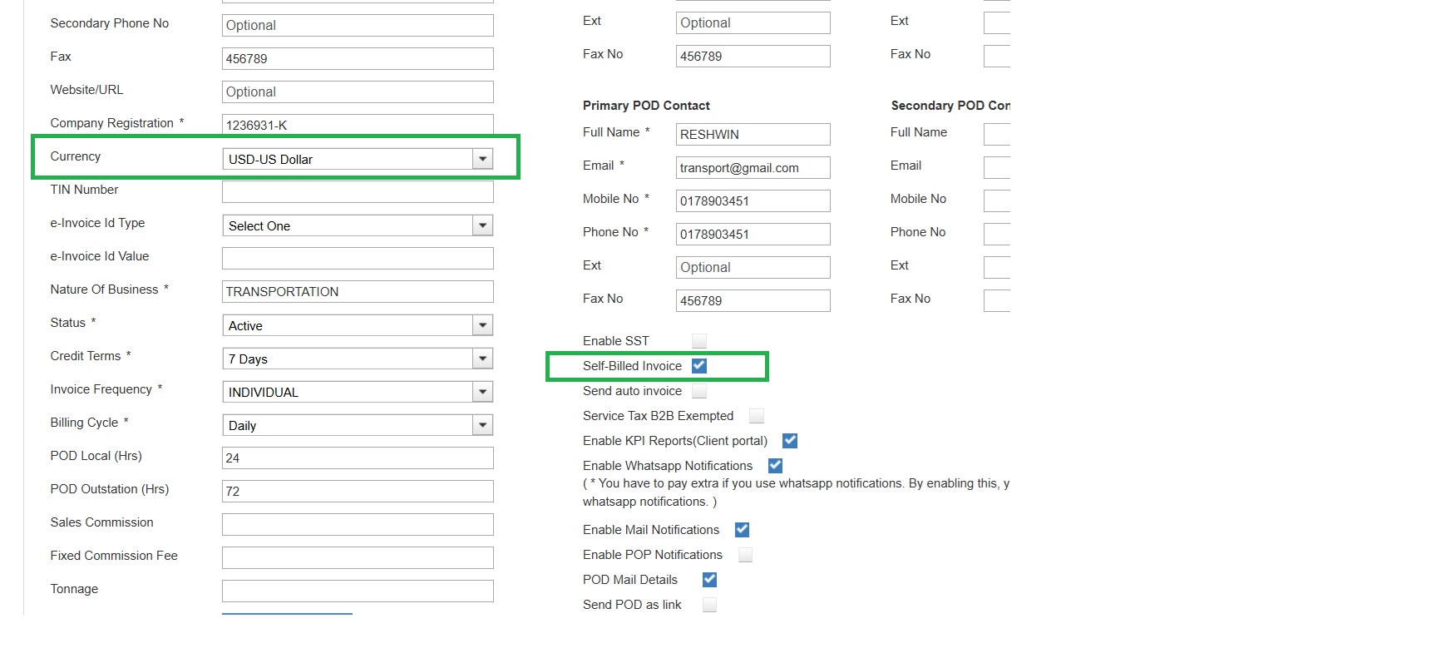Edit the Primary POD Mobile No field

coord(753,200)
